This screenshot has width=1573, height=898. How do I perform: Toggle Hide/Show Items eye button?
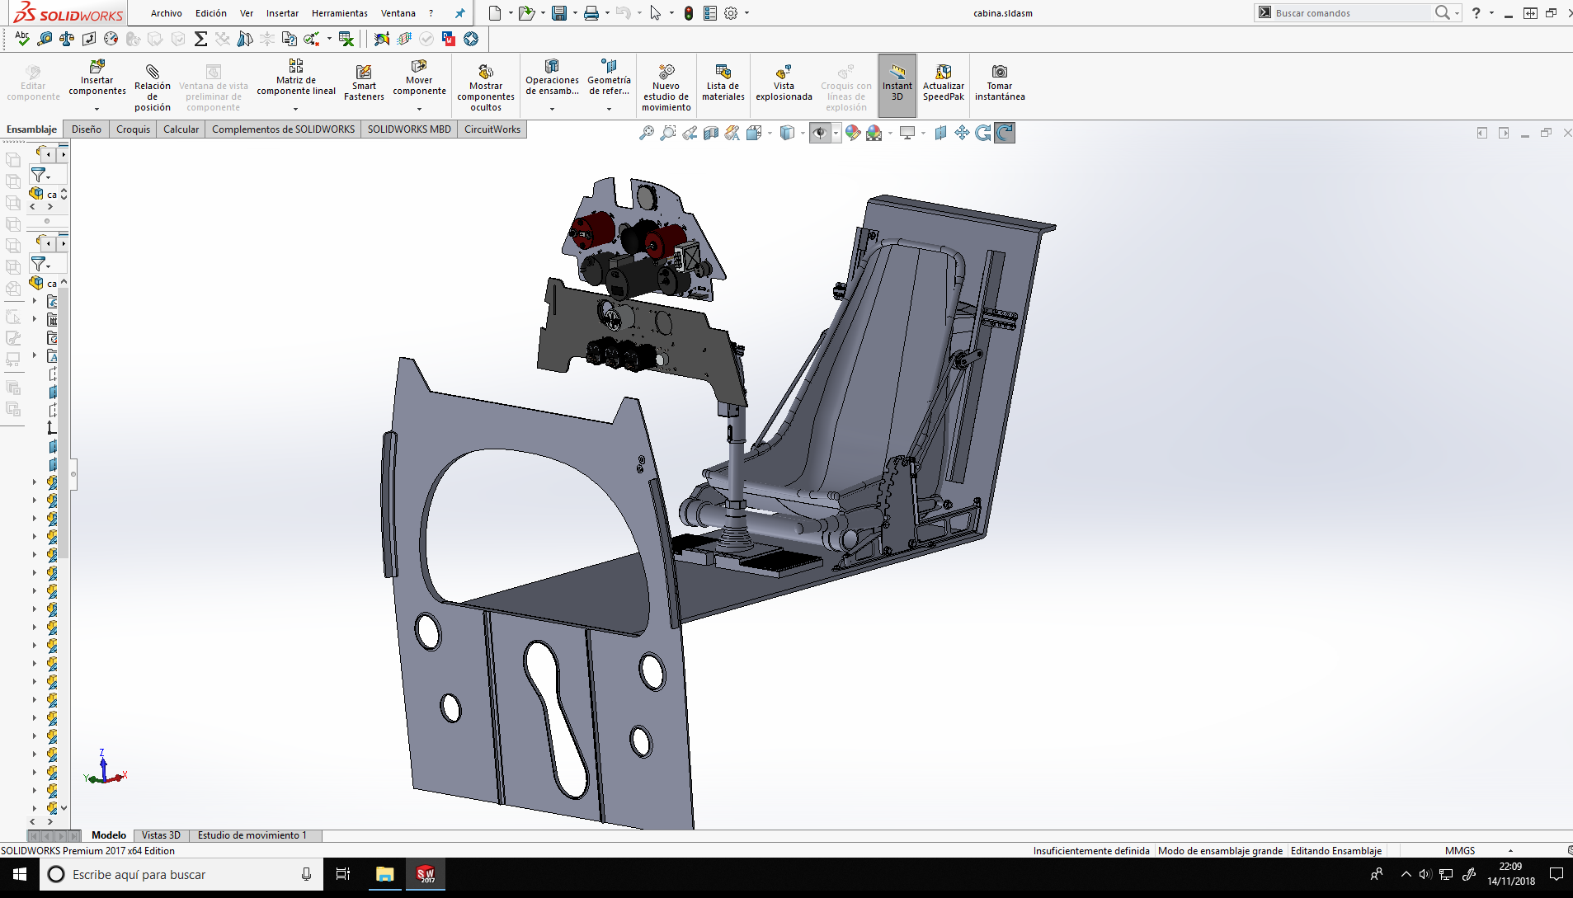[820, 133]
